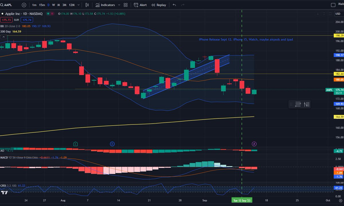Viewport: 344px width, 206px height.
Task: Click the blue parallel channel drawing
Action: [186, 77]
